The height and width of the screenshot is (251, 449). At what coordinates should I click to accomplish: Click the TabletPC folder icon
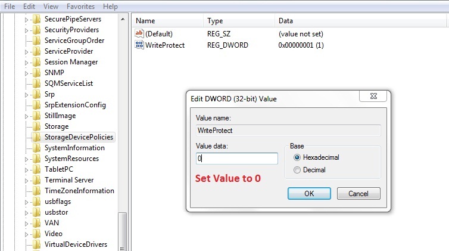[x=37, y=169]
